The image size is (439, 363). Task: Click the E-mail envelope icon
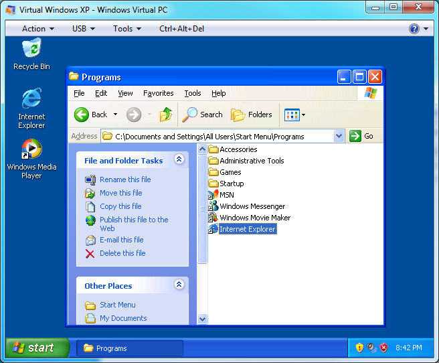click(90, 240)
